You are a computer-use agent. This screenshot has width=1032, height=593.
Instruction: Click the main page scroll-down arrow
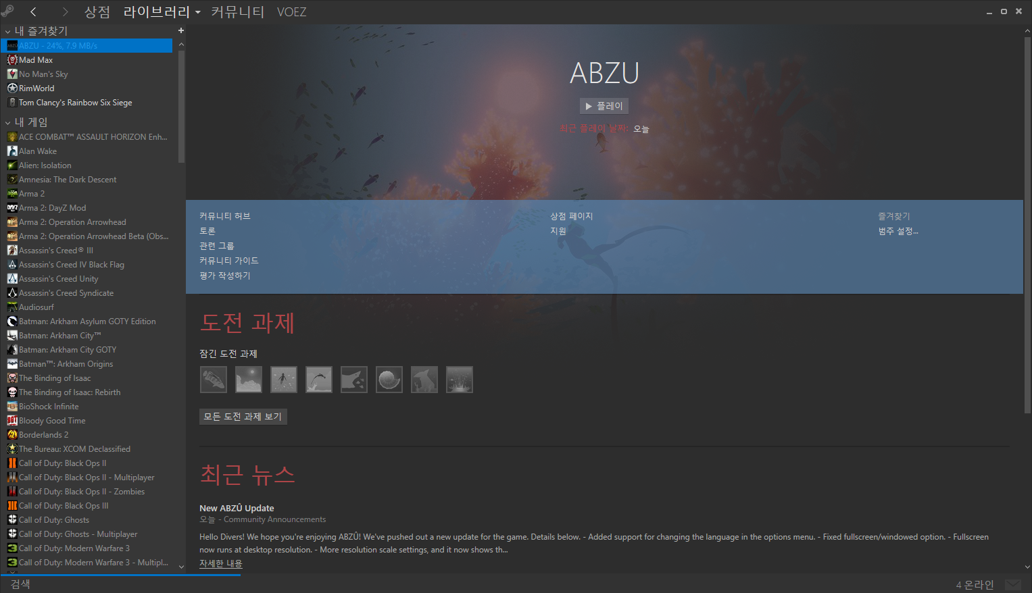coord(1027,567)
